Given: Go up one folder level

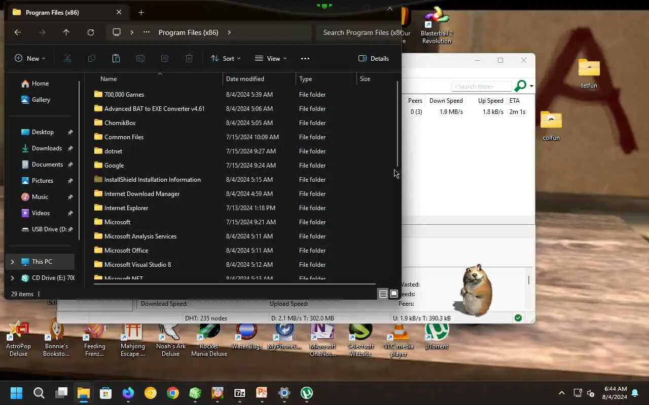Looking at the screenshot, I should (x=66, y=32).
